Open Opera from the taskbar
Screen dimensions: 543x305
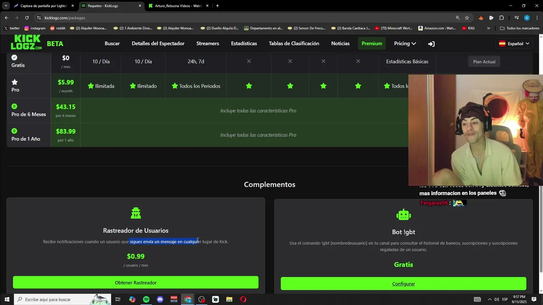(243, 299)
